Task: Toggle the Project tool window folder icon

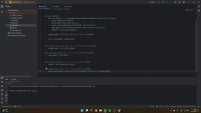Action: coord(2,6)
